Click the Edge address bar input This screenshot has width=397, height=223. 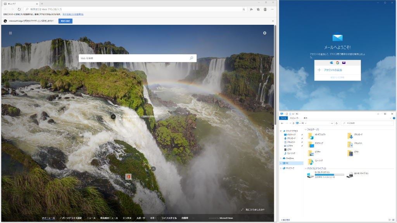pyautogui.click(x=134, y=9)
